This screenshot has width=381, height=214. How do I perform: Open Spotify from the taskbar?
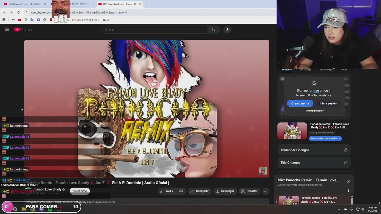50,210
